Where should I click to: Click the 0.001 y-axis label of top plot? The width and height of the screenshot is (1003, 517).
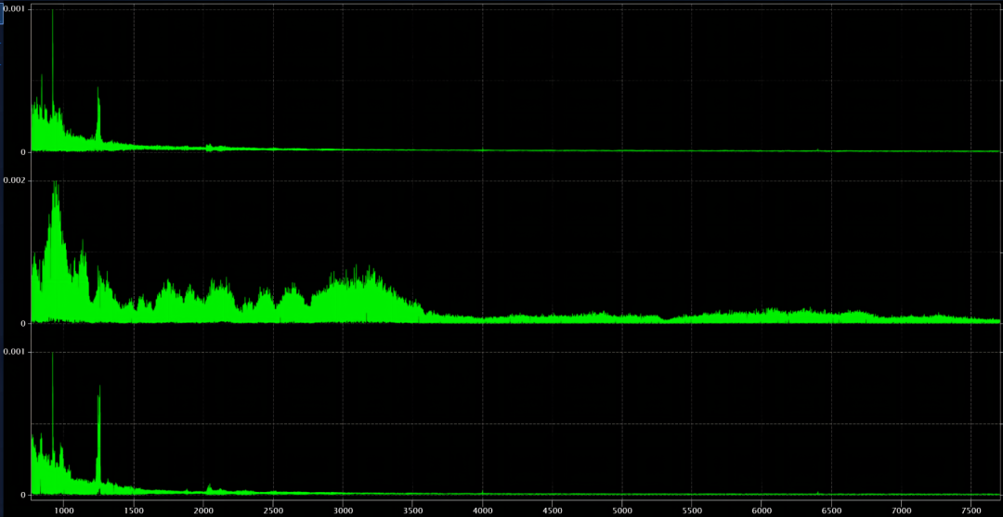coord(15,8)
